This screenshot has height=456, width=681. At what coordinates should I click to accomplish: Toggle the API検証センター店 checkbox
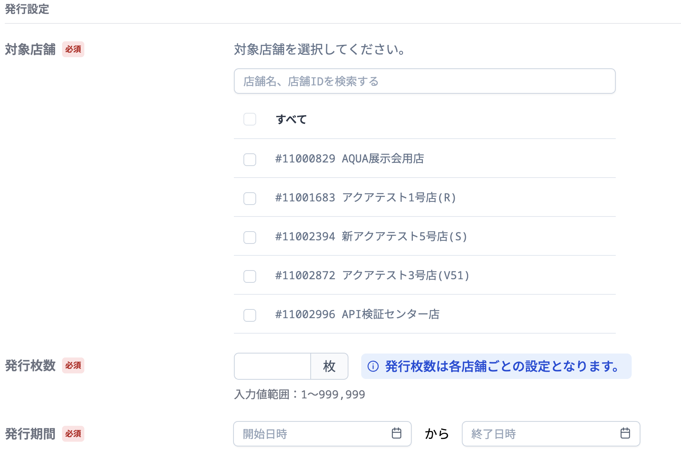[250, 315]
